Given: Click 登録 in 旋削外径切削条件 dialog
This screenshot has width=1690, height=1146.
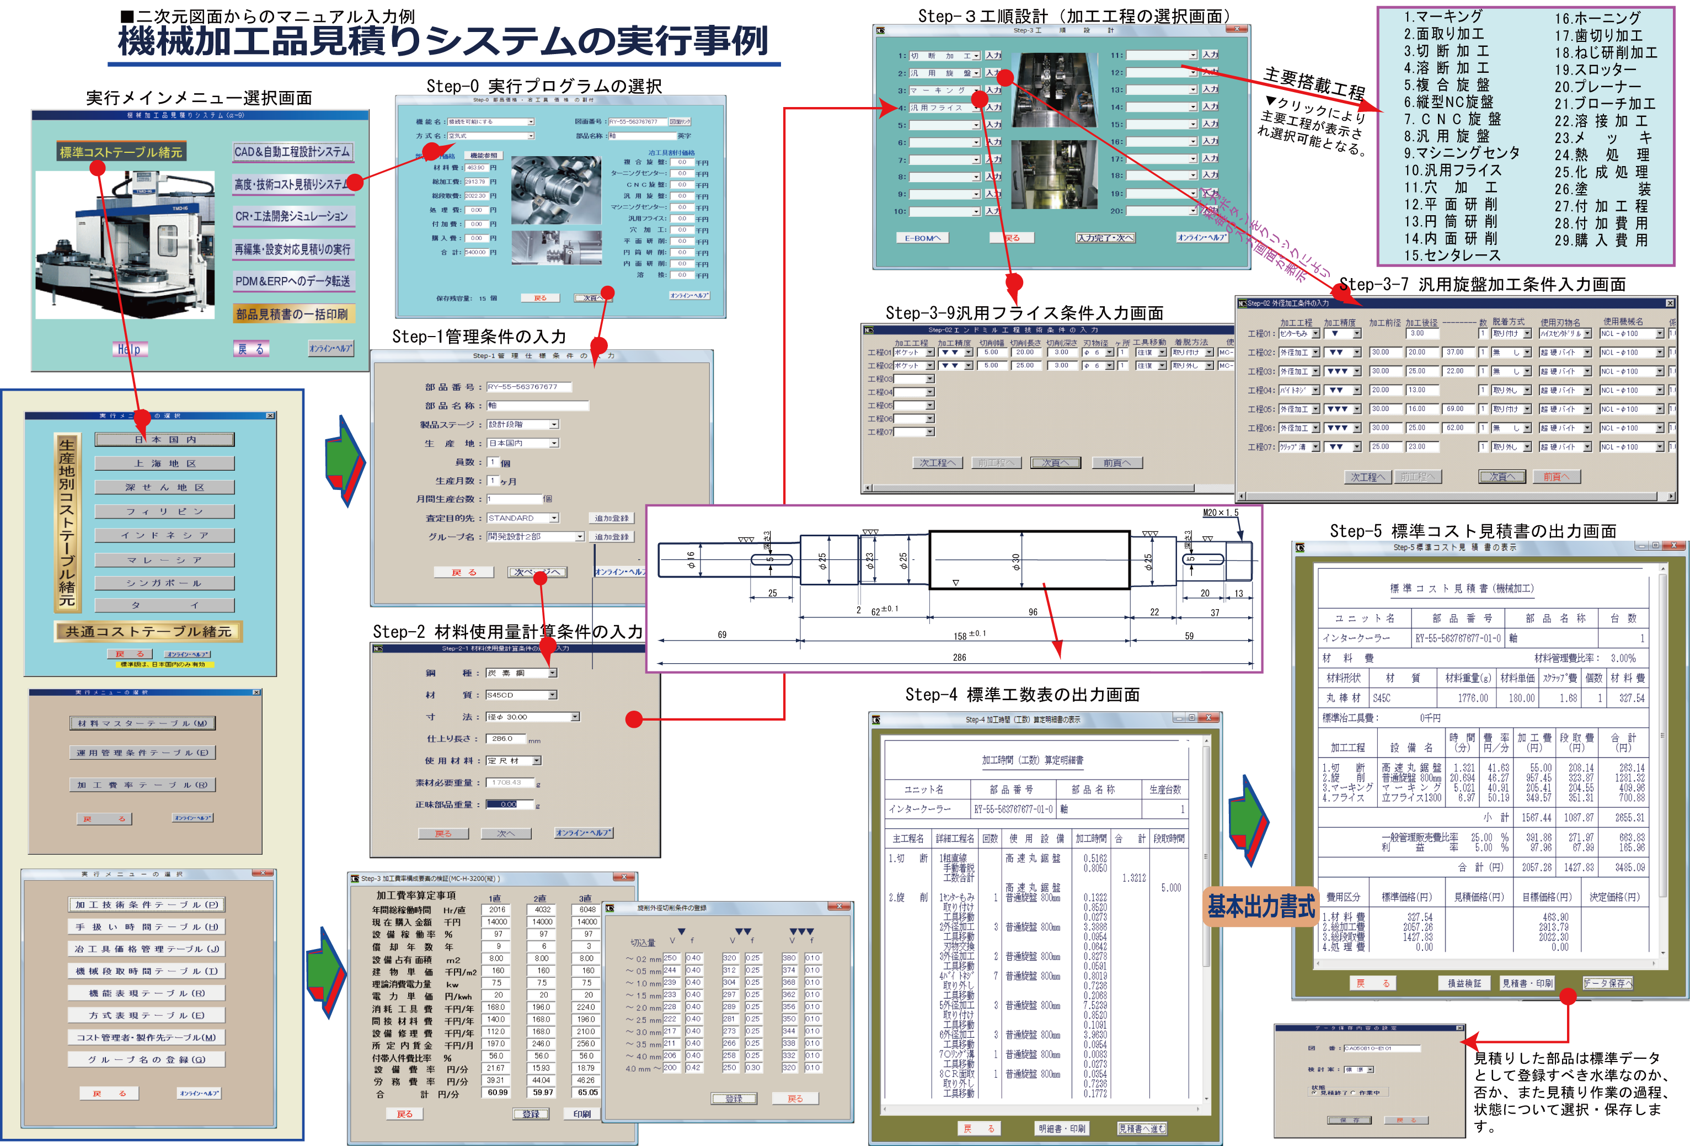Looking at the screenshot, I should point(734,1099).
